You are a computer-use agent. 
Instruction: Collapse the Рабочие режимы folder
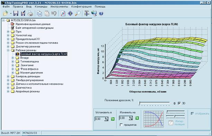pyautogui.click(x=8, y=50)
